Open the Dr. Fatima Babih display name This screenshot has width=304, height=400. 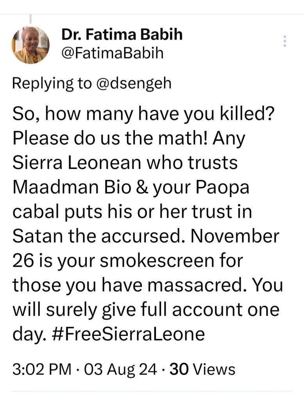[122, 35]
